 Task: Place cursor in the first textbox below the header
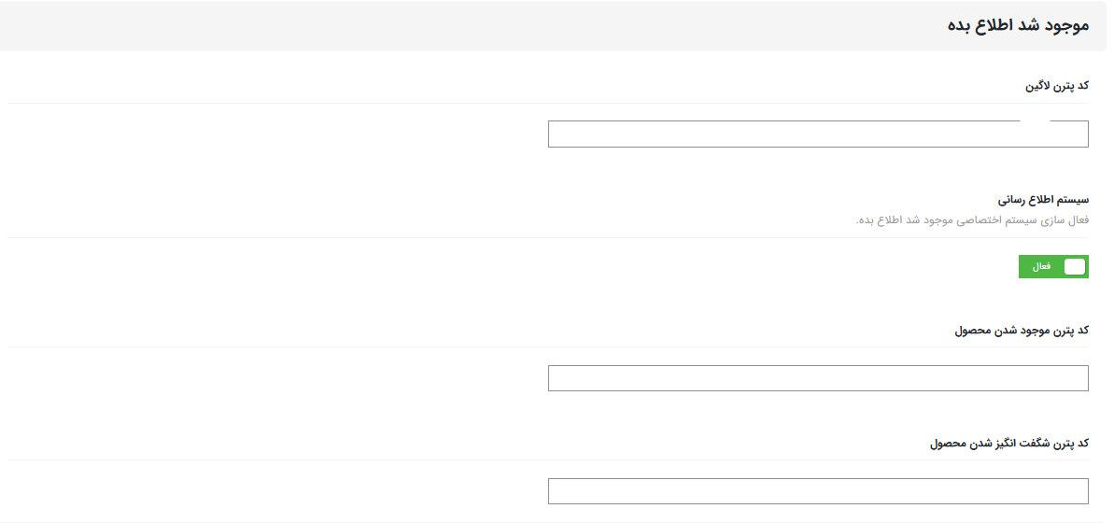818,134
